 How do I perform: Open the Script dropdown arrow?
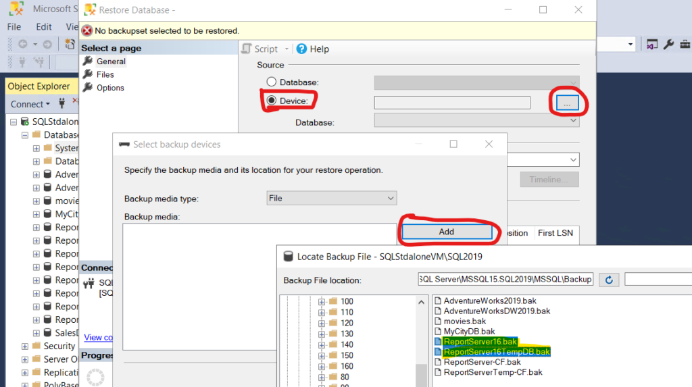(287, 49)
